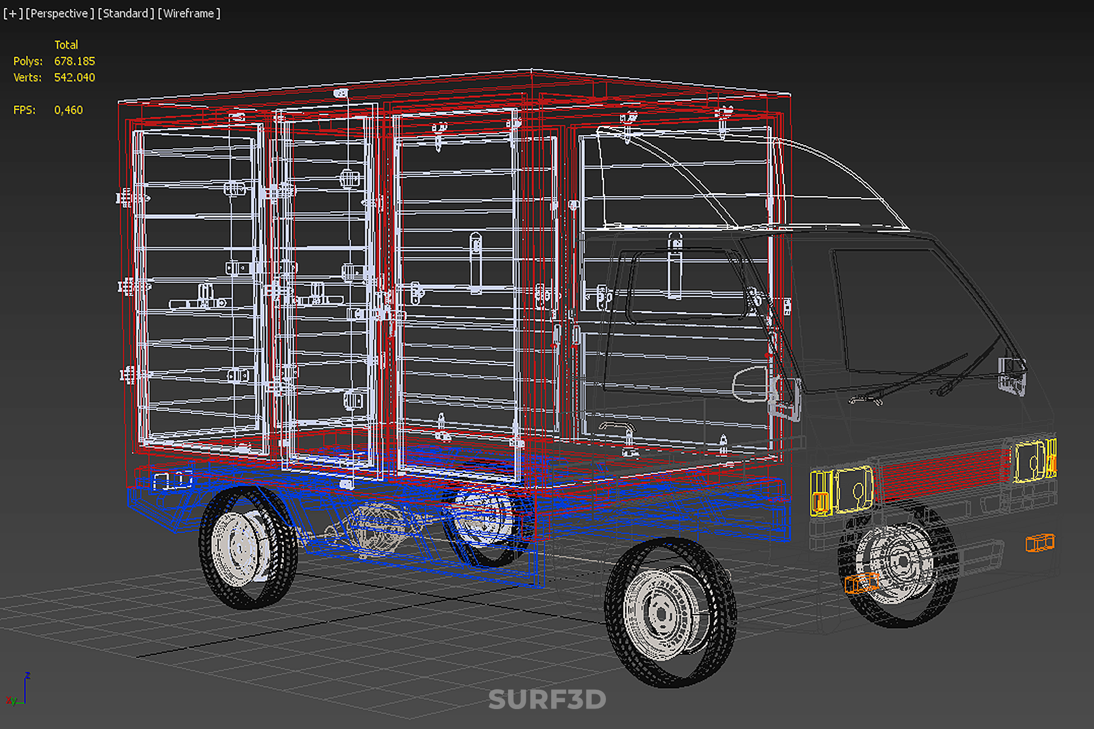This screenshot has width=1094, height=729.
Task: Click the Verts count statistic value
Action: pyautogui.click(x=75, y=77)
